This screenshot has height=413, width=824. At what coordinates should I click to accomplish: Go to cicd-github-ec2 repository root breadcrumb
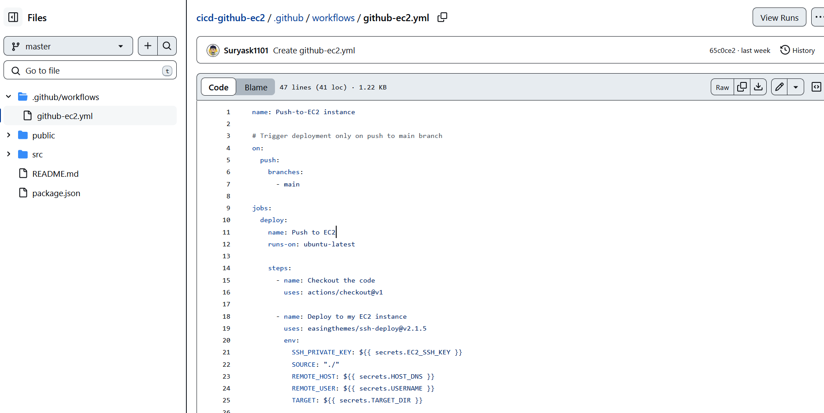230,18
